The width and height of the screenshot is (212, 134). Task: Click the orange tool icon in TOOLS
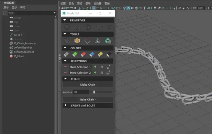[x=77, y=41]
